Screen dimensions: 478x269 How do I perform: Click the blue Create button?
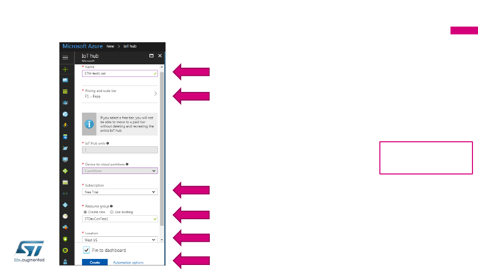pos(95,262)
